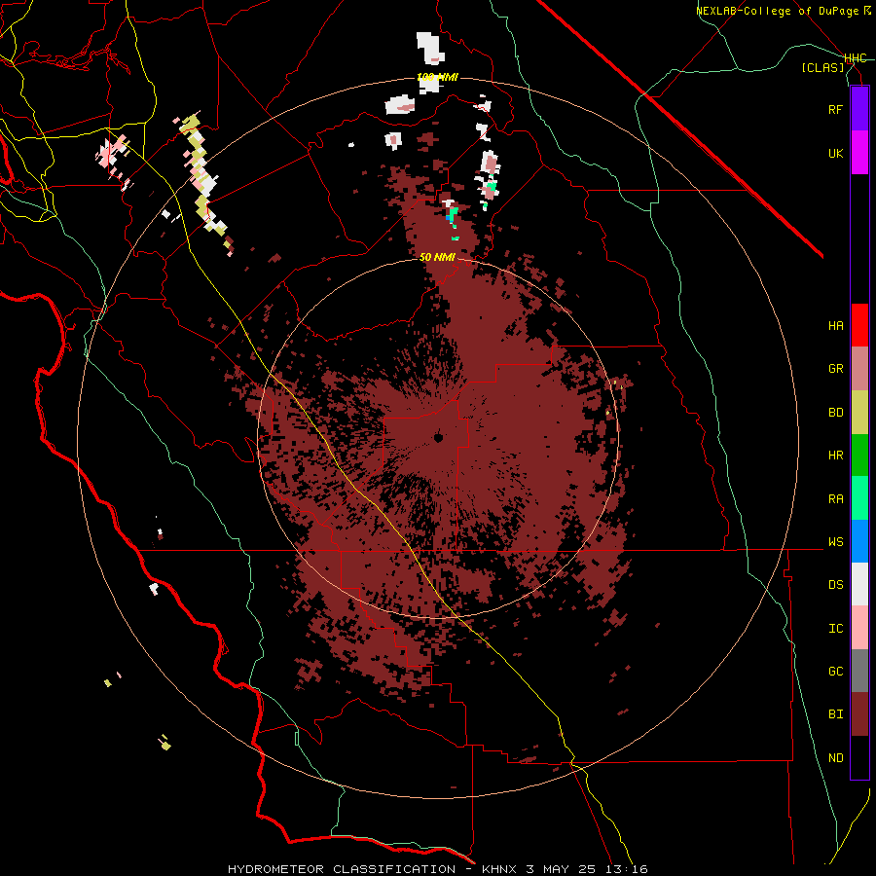Click the BD legend label
Screen dimensions: 876x876
(835, 413)
